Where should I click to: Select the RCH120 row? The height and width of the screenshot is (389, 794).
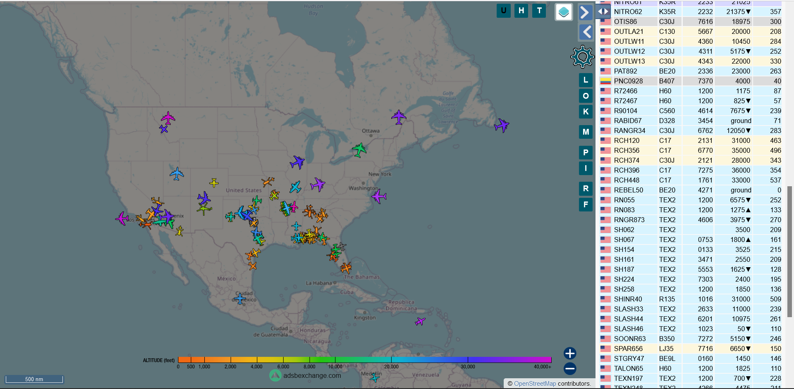coord(691,140)
